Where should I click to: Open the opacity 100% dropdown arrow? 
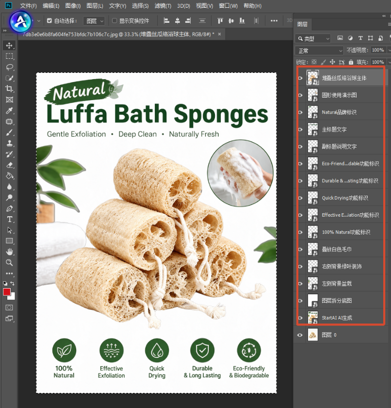pos(389,50)
